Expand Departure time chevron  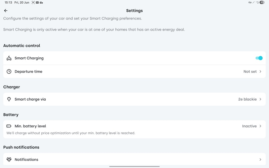click(261, 71)
